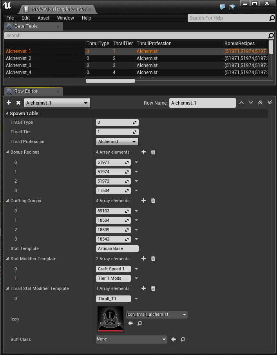Add element to Bonus Recipes array
277x355 pixels.
(143, 152)
